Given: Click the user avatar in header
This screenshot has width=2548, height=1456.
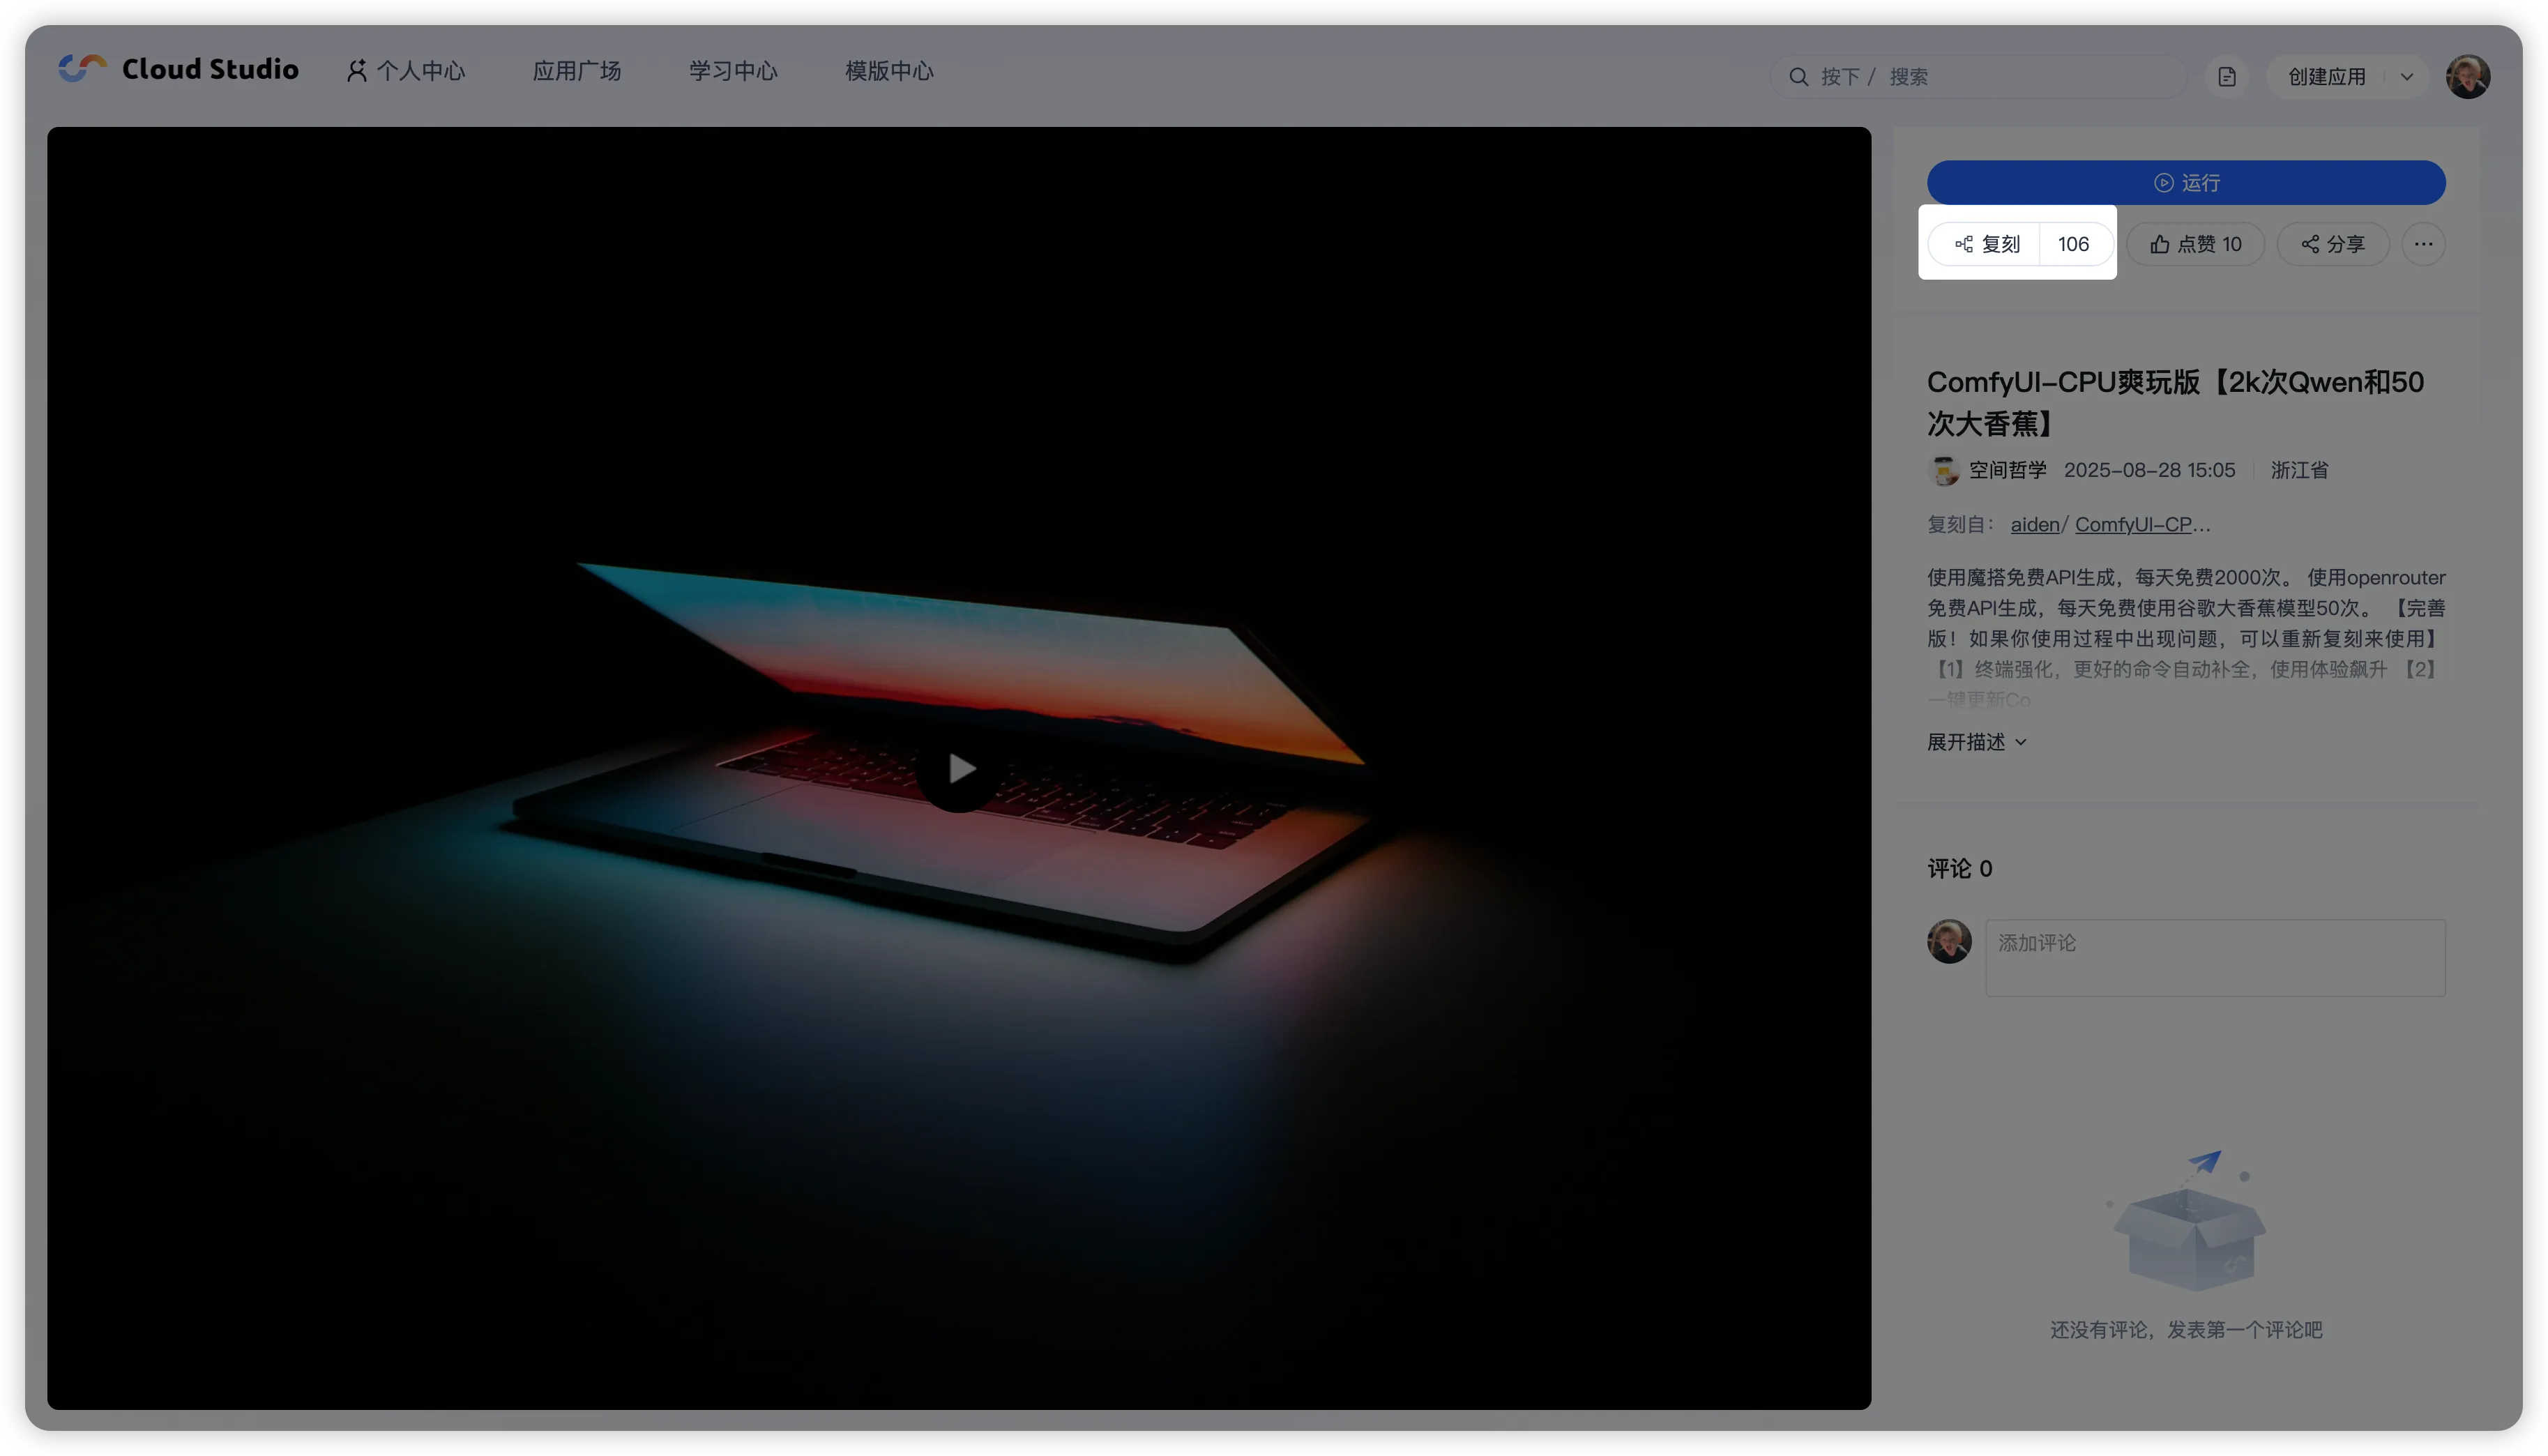Looking at the screenshot, I should [2467, 77].
